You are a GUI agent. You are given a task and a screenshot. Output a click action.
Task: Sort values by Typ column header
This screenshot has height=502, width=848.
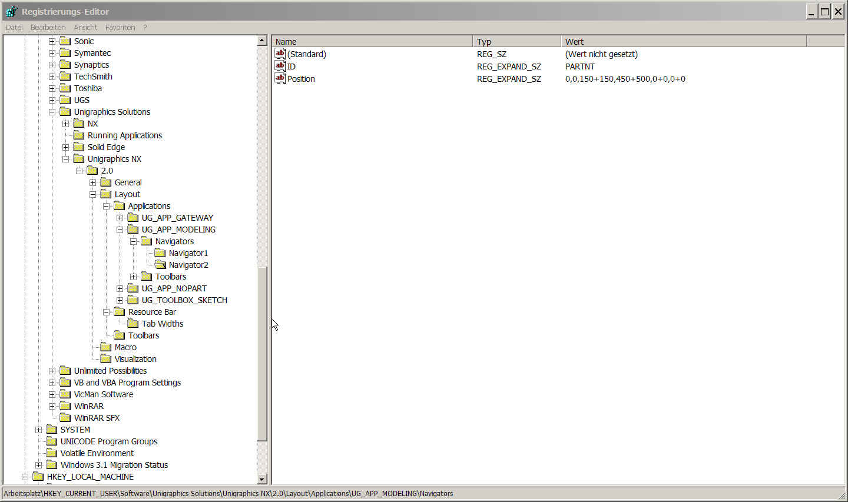[517, 41]
